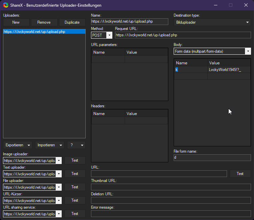
Task: Click the File form name field
Action: [x=212, y=158]
